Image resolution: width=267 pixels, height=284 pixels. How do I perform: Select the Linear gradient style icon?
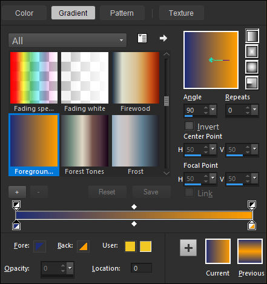pyautogui.click(x=252, y=36)
